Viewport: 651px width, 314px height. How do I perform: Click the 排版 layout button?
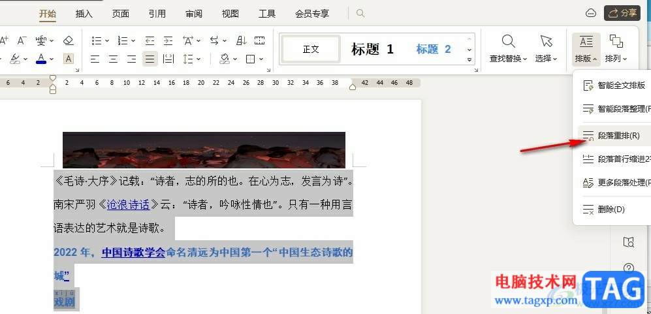coord(586,49)
